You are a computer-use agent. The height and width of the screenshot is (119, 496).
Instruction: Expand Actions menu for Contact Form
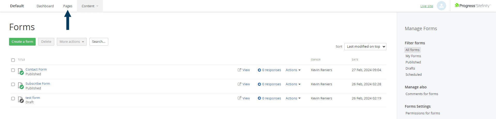[293, 70]
